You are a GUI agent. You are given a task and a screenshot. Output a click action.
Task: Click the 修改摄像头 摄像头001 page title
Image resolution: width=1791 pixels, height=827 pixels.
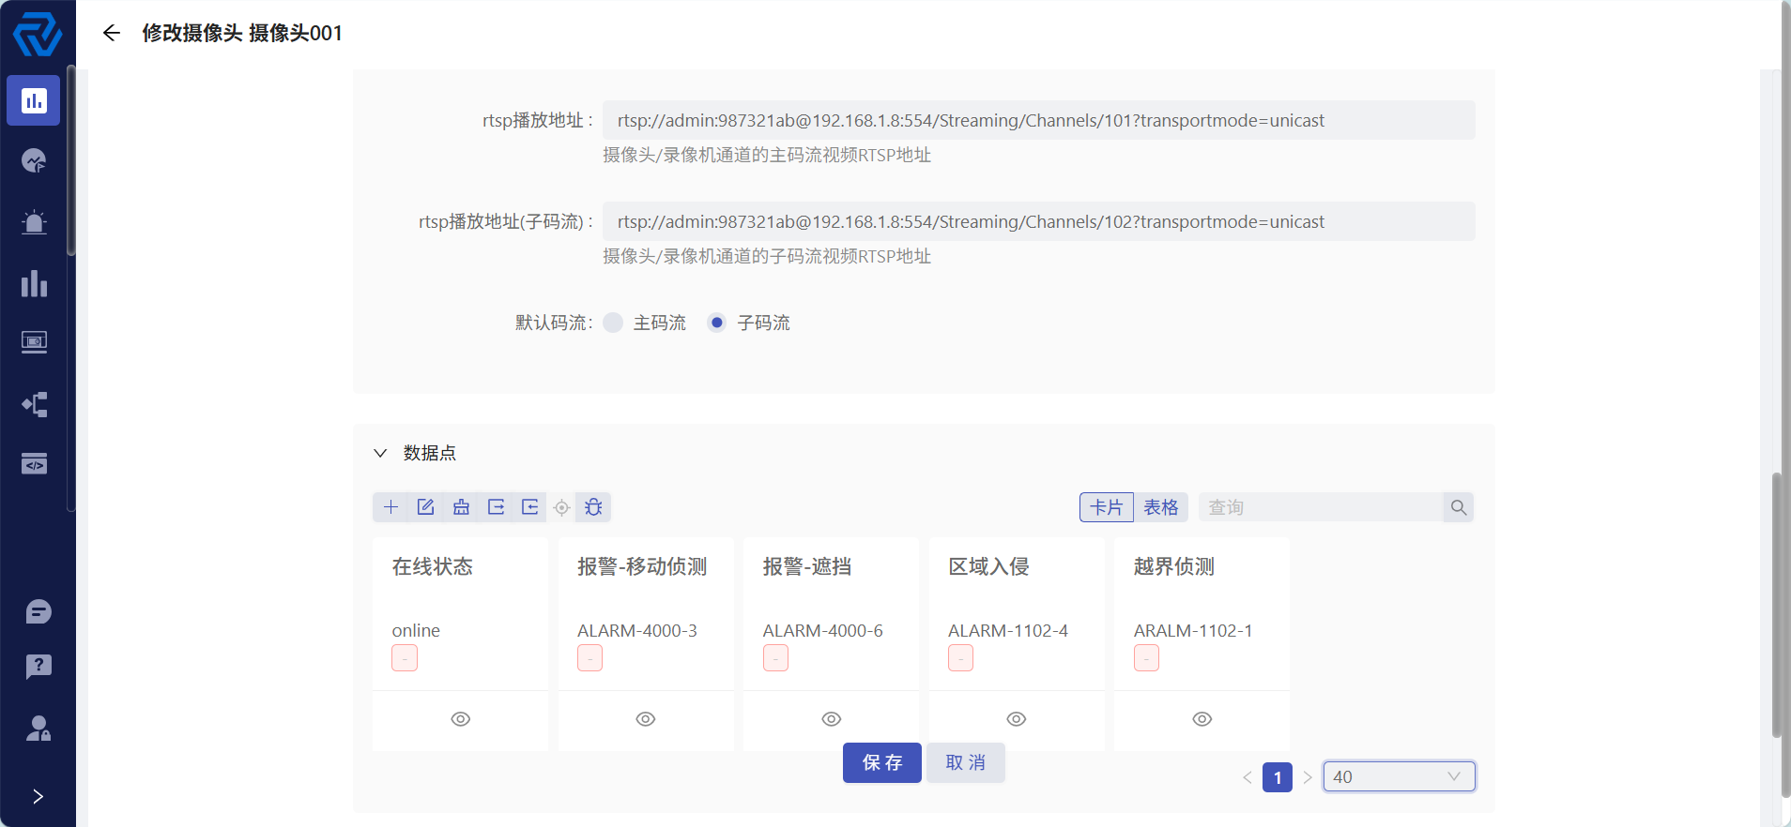click(242, 33)
